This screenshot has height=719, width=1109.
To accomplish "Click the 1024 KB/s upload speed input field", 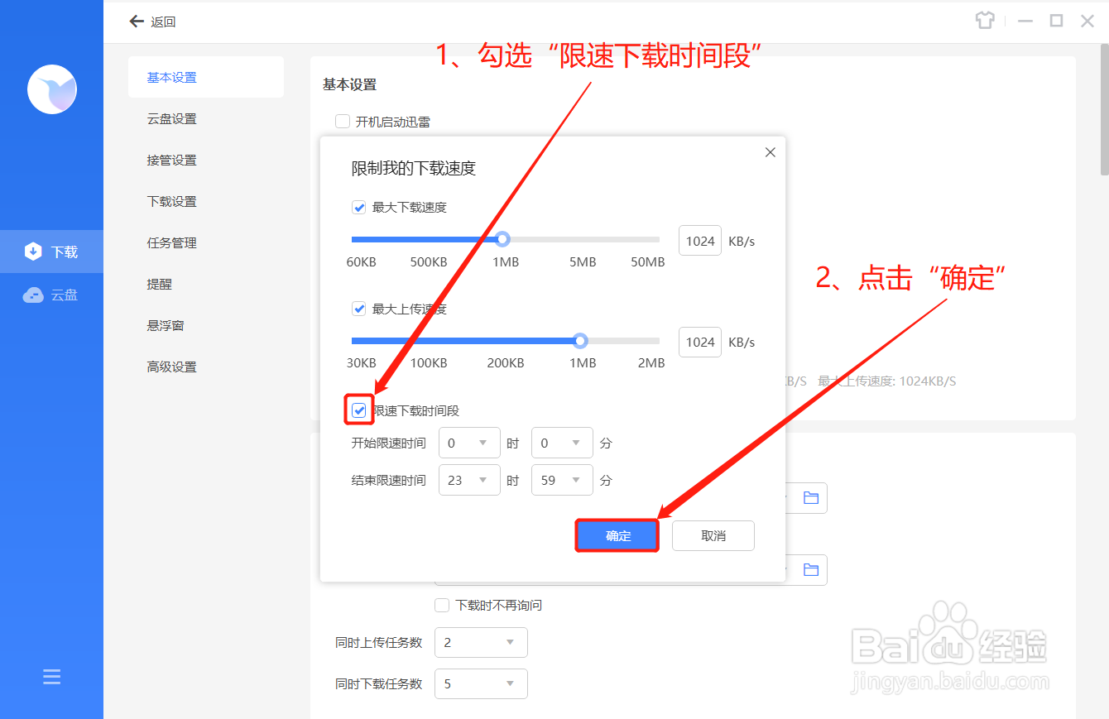I will coord(699,342).
